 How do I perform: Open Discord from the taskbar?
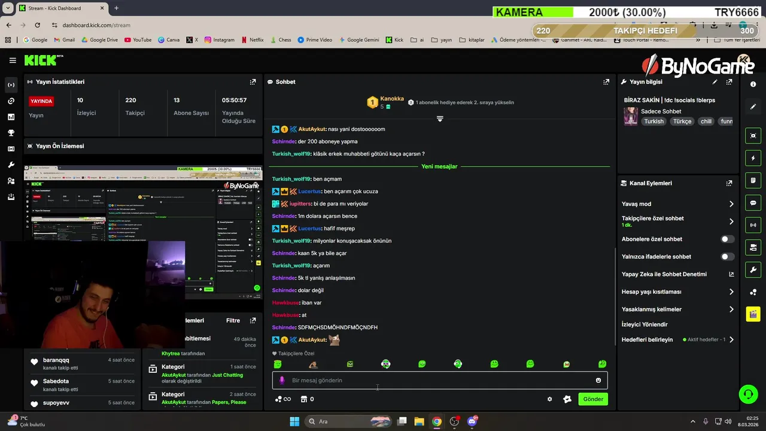[472, 421]
